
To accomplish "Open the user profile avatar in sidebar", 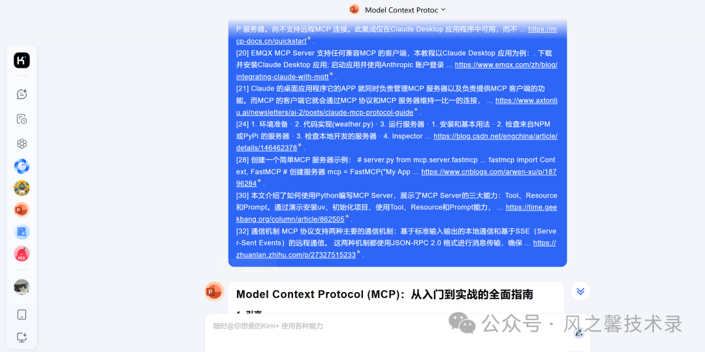I will pyautogui.click(x=22, y=287).
